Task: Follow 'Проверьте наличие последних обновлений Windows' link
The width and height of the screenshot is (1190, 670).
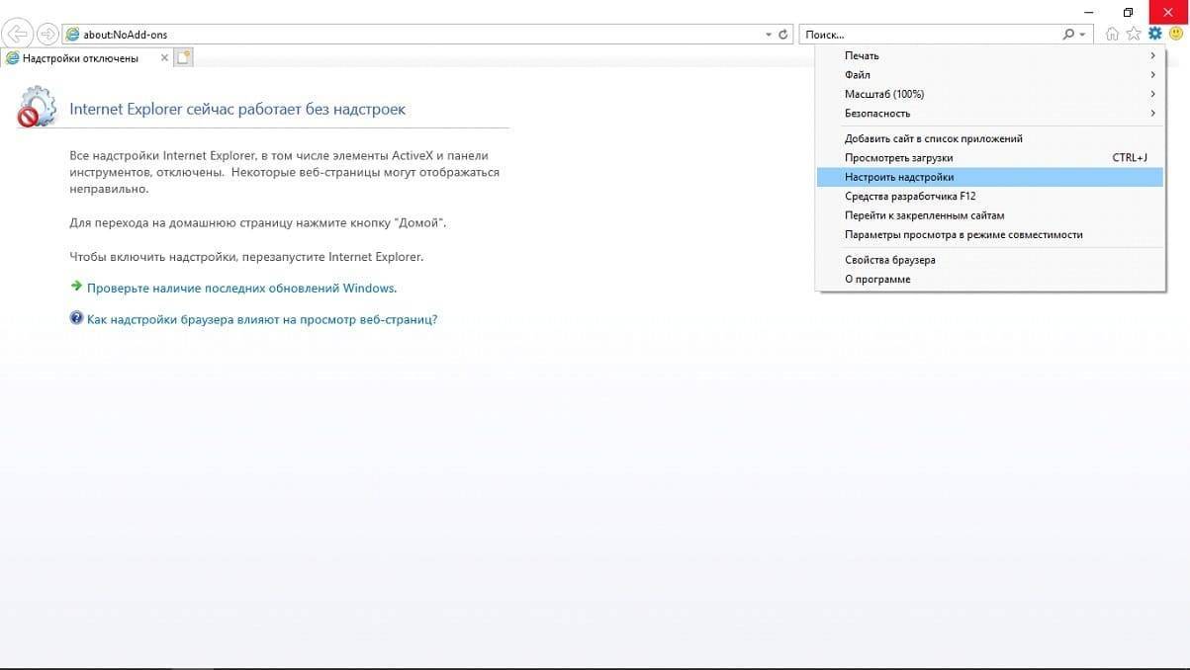Action: pos(241,289)
